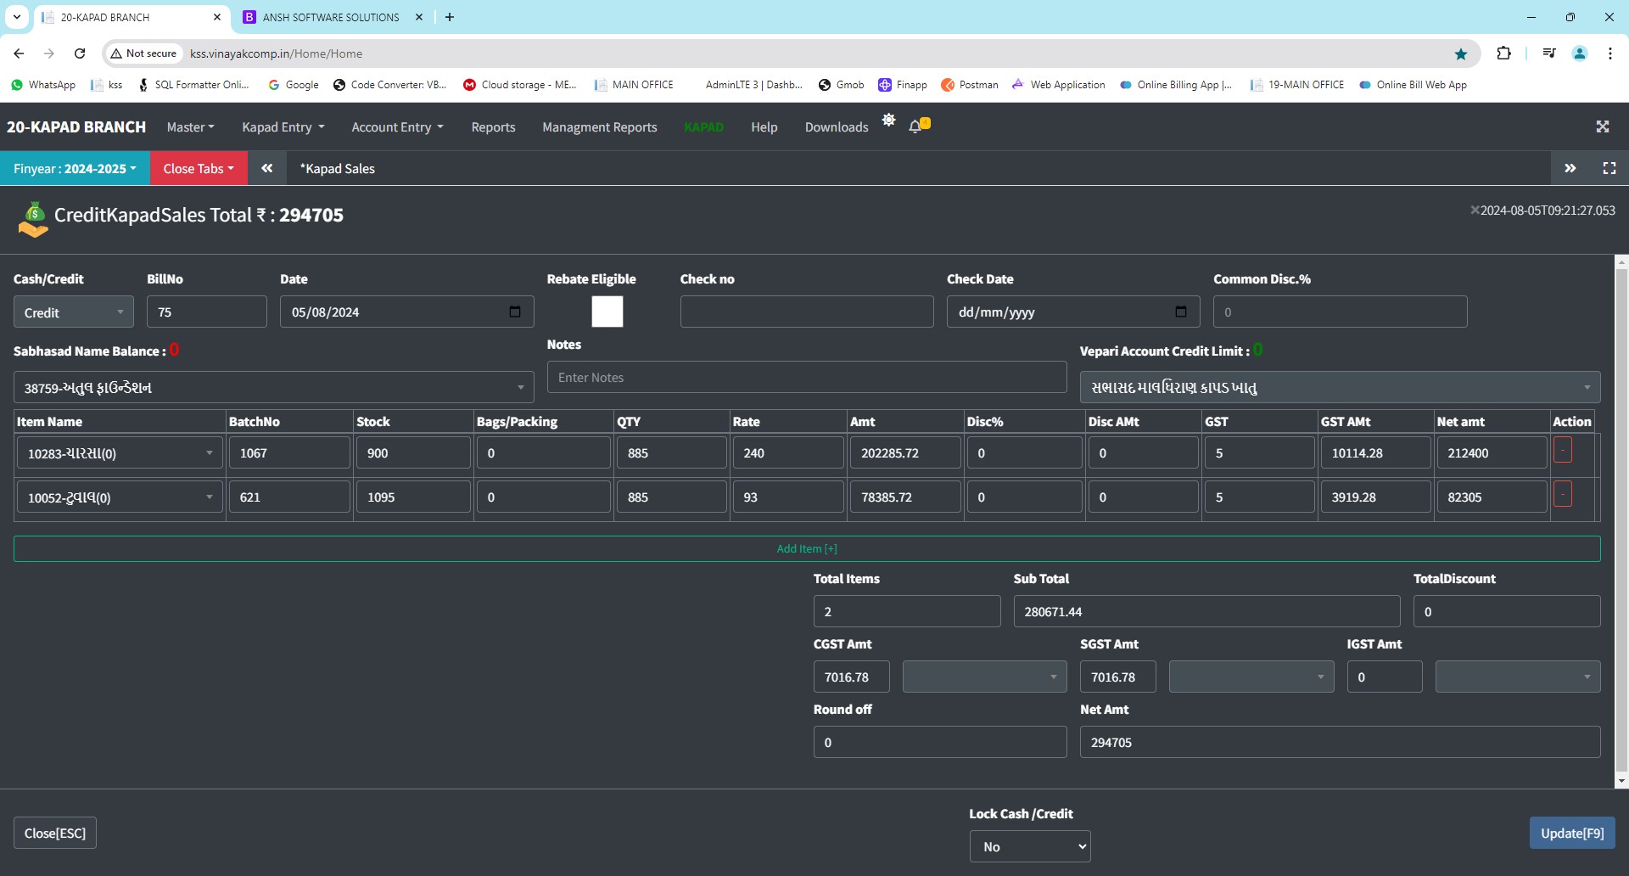The height and width of the screenshot is (876, 1629).
Task: Click the theme settings sun icon
Action: coord(888,121)
